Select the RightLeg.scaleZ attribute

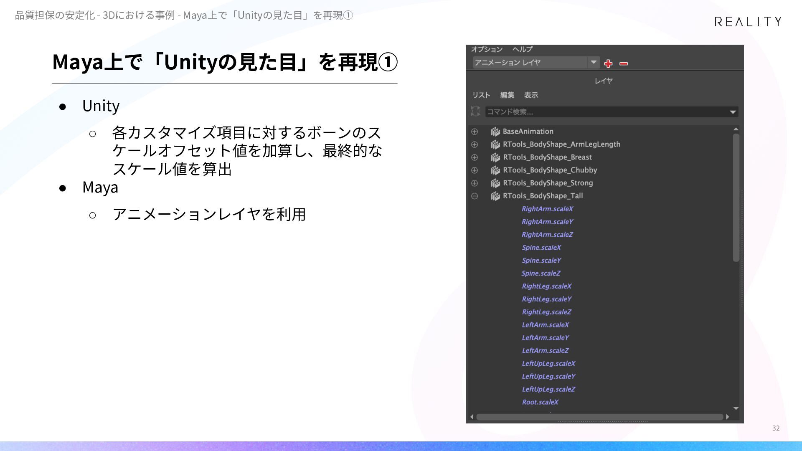coord(546,312)
